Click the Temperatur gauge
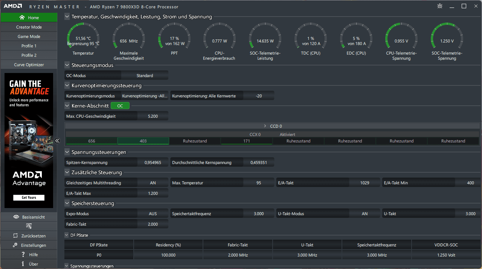The image size is (482, 269). tap(83, 40)
